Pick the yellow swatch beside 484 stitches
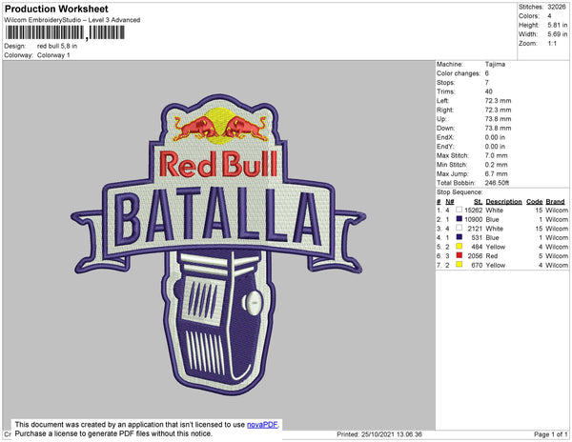 pyautogui.click(x=459, y=247)
